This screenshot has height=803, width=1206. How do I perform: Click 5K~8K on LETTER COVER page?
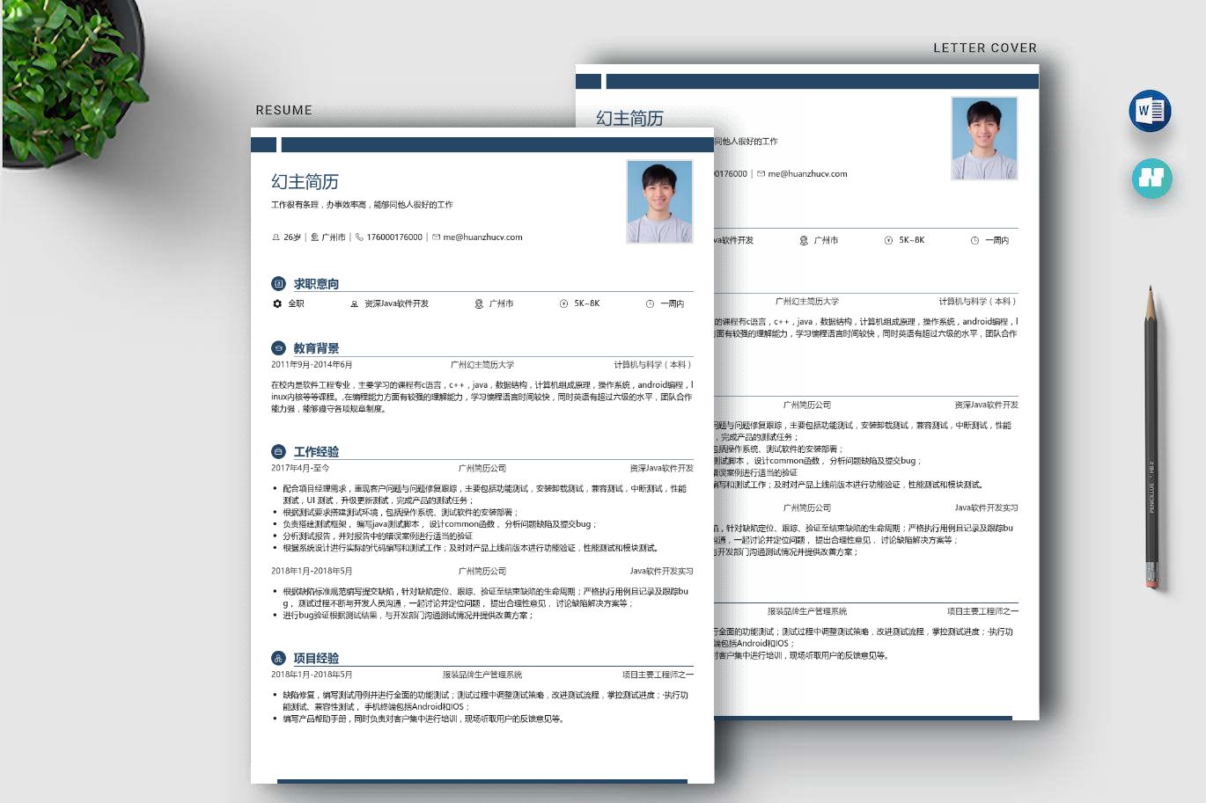coord(912,240)
